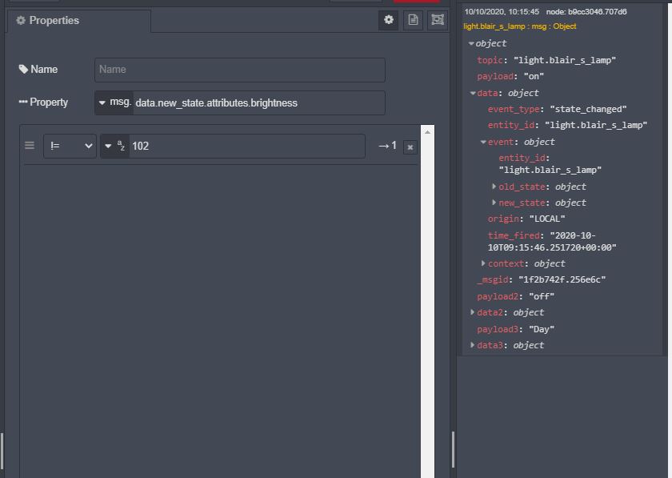Open the description editor via document icon
This screenshot has height=478, width=672.
tap(413, 20)
